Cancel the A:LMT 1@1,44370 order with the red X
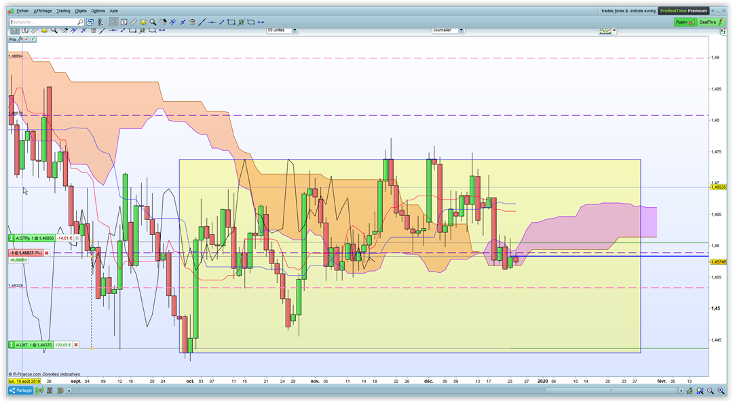 pyautogui.click(x=76, y=344)
